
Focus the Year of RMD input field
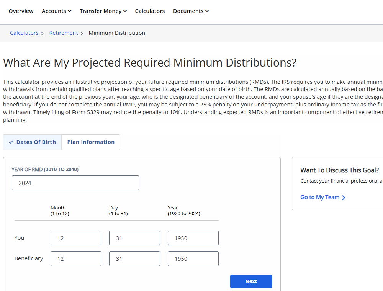[x=75, y=183]
